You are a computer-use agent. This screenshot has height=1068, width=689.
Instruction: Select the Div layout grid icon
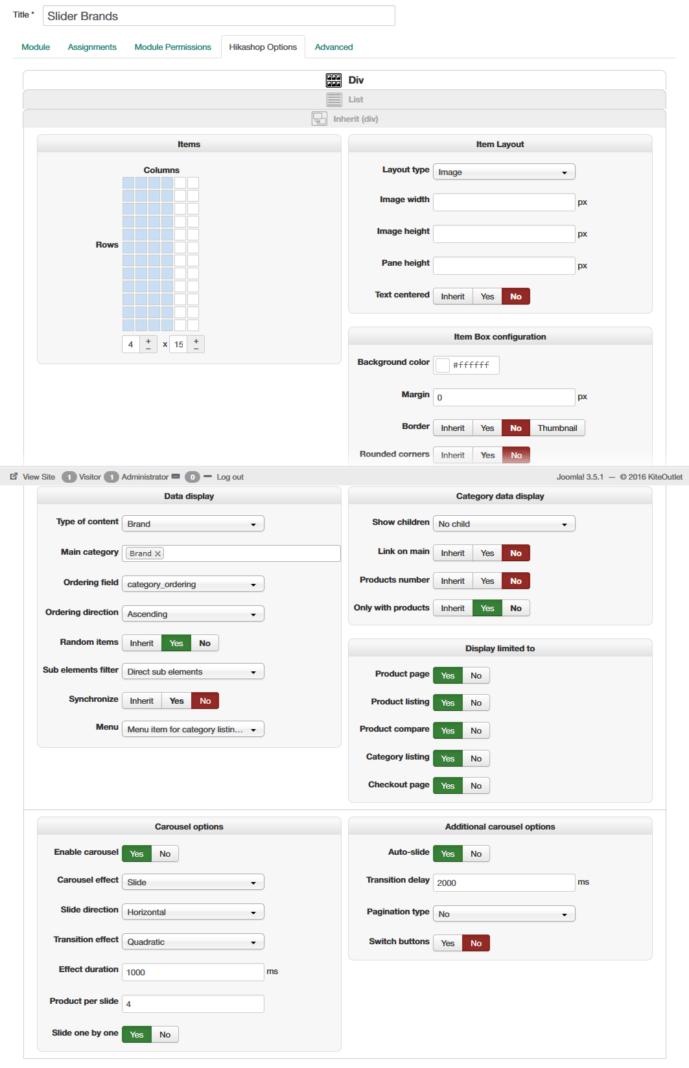[334, 80]
